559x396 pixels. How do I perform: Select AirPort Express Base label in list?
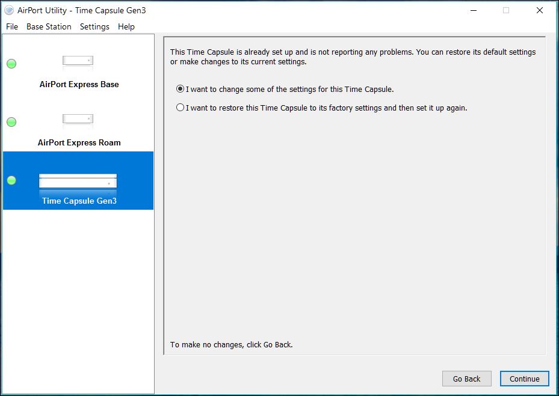coord(79,84)
